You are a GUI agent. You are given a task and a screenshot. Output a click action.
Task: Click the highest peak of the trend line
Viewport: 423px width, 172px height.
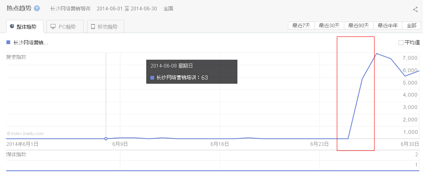[376, 54]
